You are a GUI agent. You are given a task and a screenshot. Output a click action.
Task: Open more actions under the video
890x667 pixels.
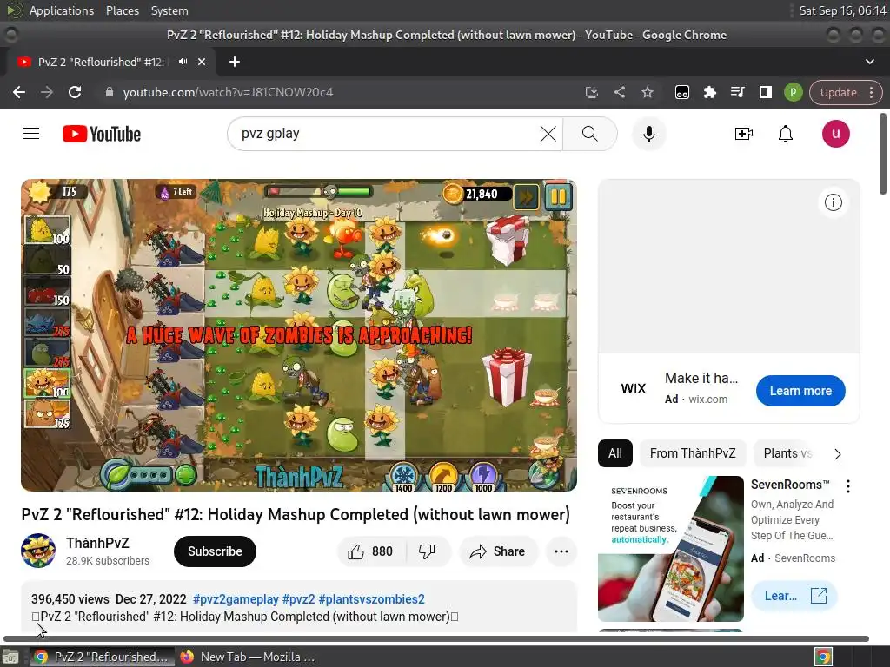tap(561, 551)
